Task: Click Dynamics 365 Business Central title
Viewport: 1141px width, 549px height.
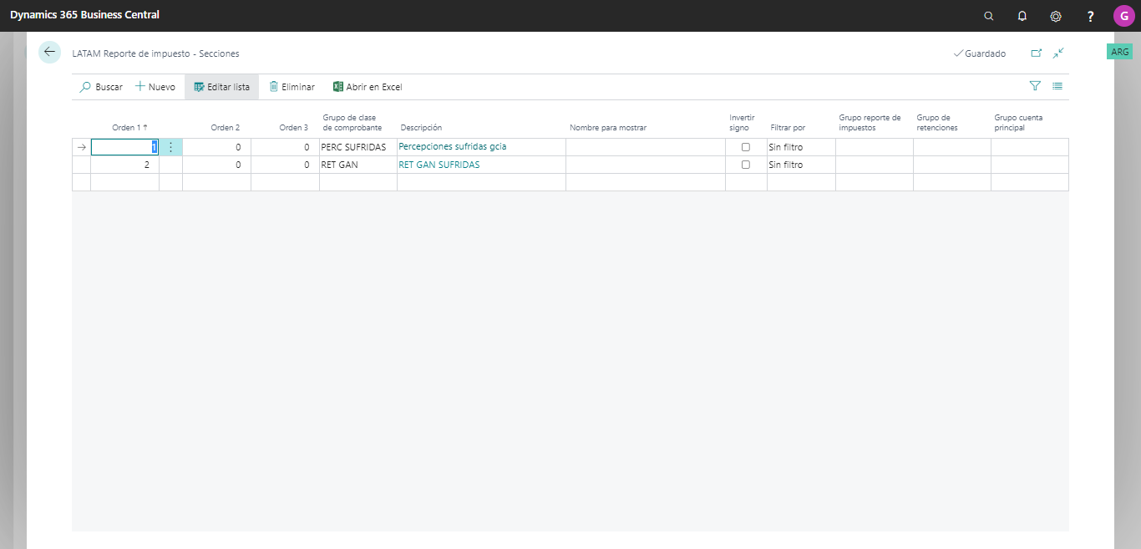Action: tap(84, 15)
